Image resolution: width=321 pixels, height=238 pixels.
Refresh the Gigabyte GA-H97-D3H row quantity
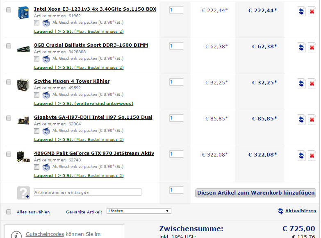coord(301,120)
